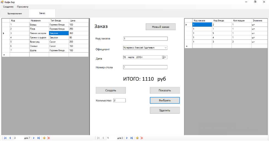Click the Кафе бар application icon

click(x=2, y=2)
